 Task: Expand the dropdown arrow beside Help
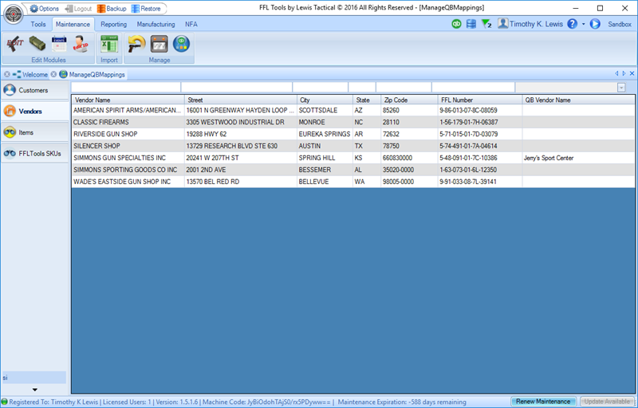[584, 24]
